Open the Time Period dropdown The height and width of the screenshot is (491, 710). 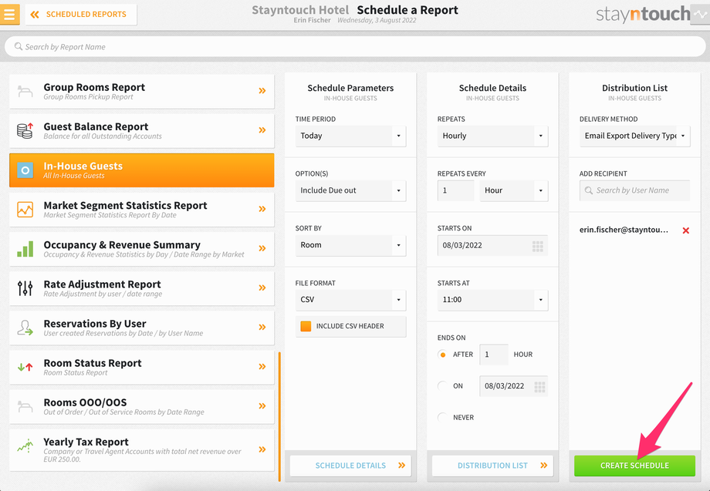pos(350,136)
